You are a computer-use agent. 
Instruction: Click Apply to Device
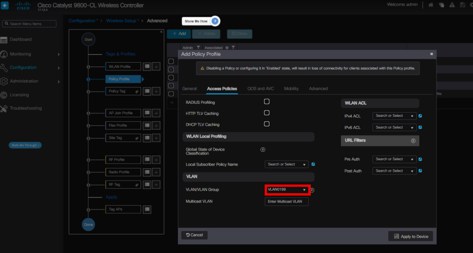411,236
